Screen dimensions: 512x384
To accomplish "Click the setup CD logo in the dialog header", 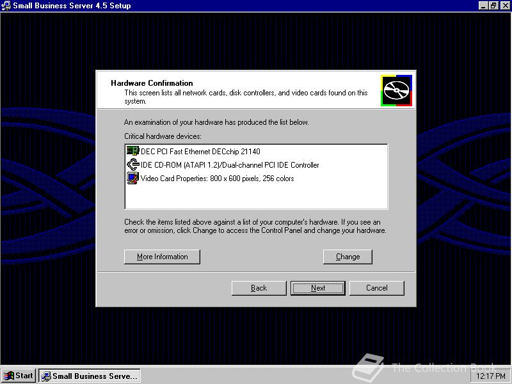I will 396,90.
